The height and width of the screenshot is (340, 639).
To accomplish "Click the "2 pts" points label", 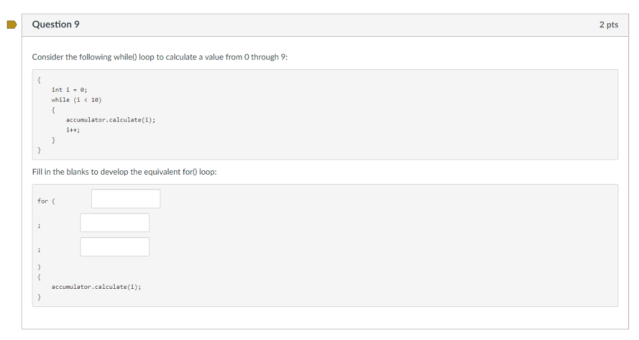I will point(608,25).
